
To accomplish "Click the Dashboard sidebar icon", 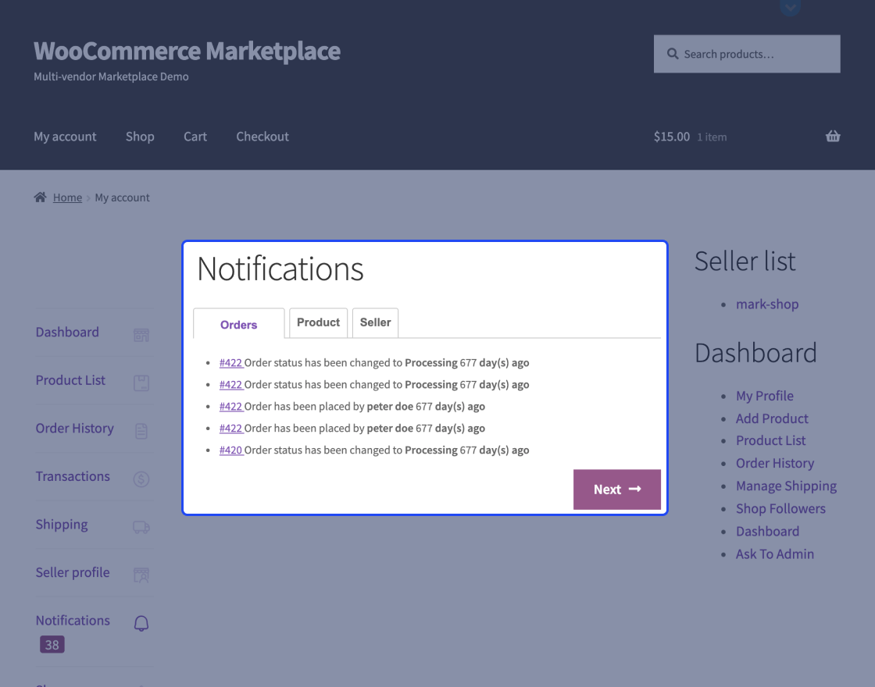I will 141,335.
